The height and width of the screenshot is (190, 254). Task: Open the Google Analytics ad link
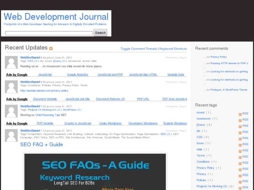tap(78, 75)
